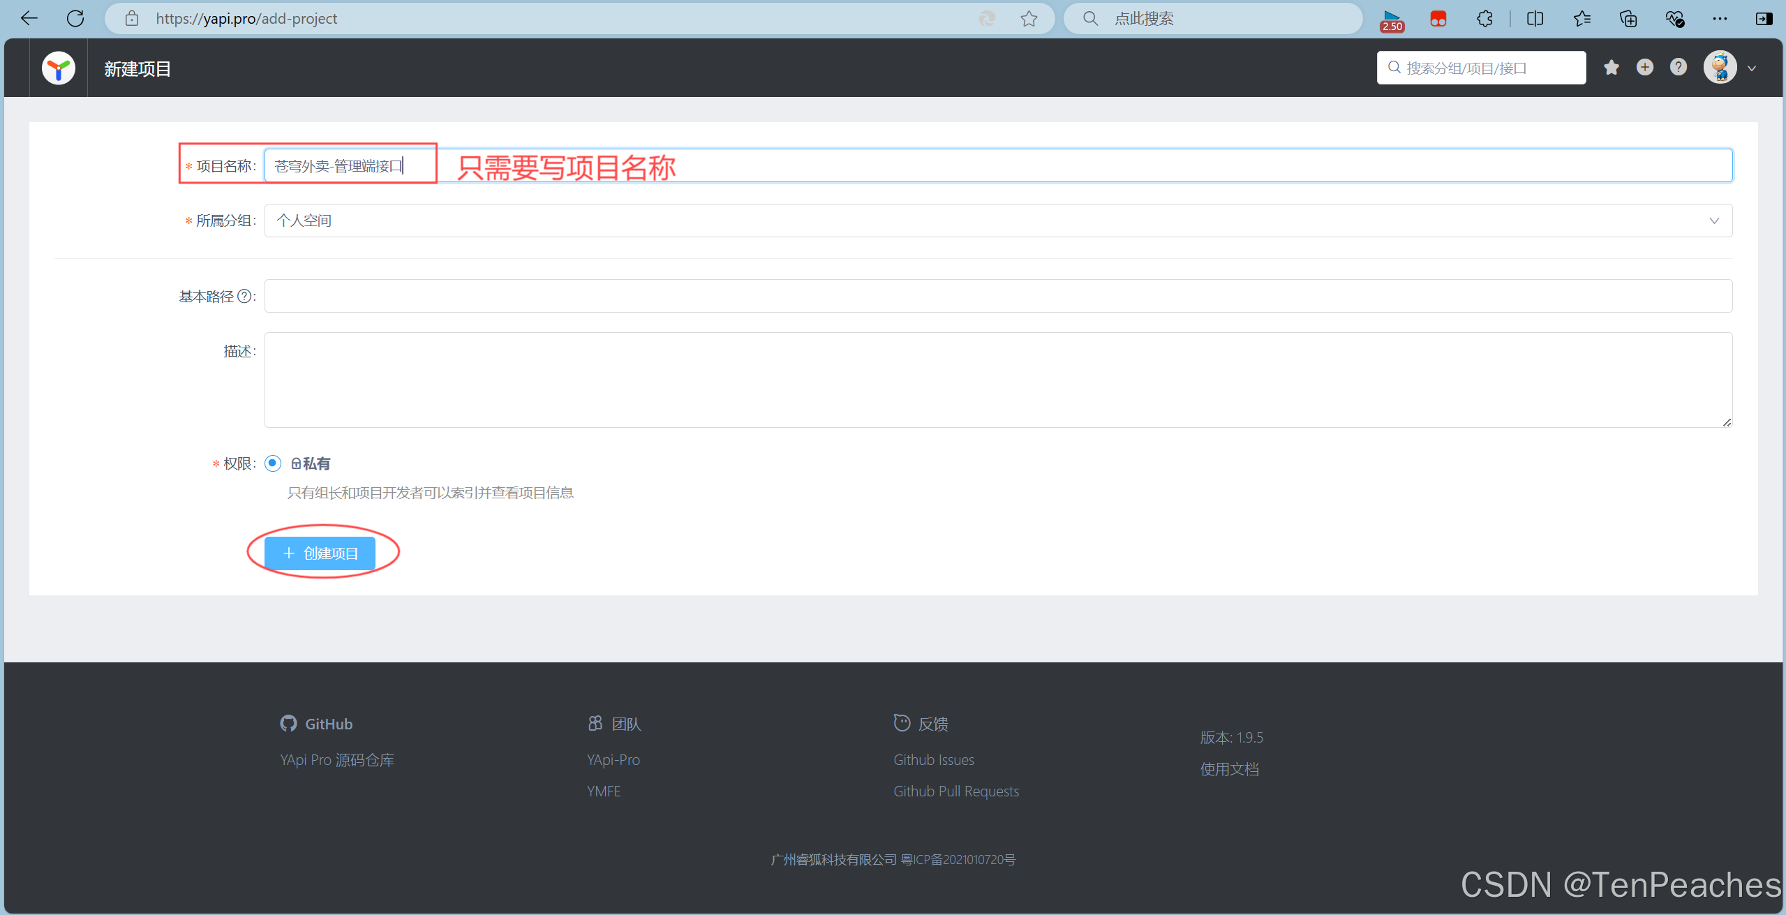Refresh the browser page

pyautogui.click(x=75, y=19)
